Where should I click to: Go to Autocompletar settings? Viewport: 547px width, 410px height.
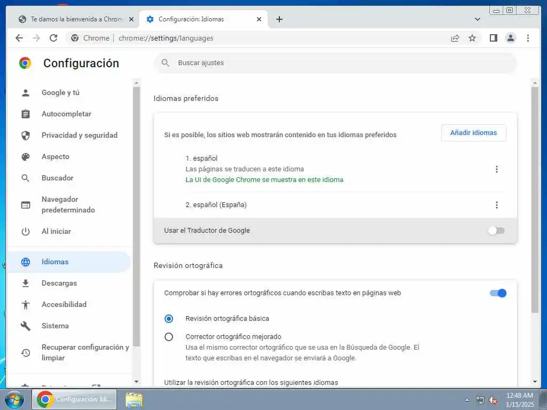click(x=70, y=114)
